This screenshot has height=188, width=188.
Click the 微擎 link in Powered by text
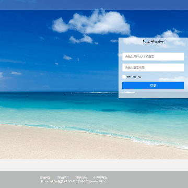[61, 181]
